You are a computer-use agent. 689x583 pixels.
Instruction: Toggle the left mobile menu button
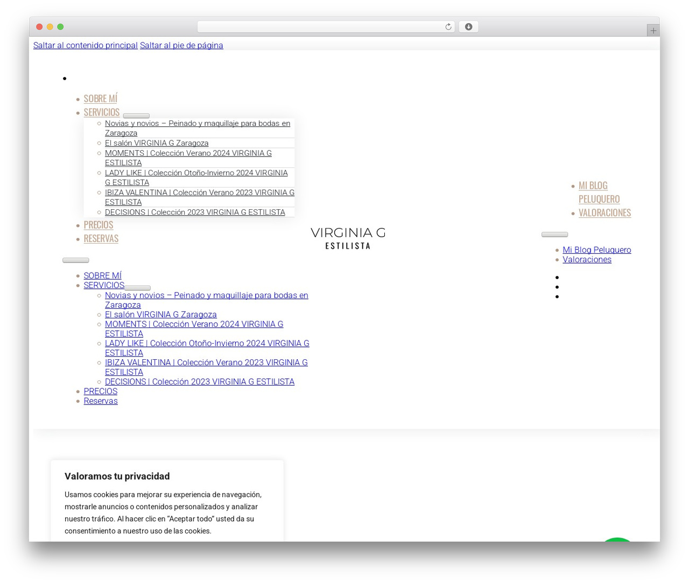click(76, 260)
